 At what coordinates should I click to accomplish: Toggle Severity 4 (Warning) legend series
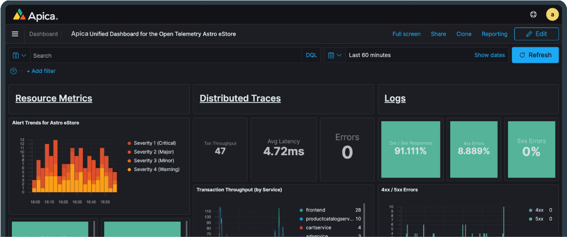[156, 169]
